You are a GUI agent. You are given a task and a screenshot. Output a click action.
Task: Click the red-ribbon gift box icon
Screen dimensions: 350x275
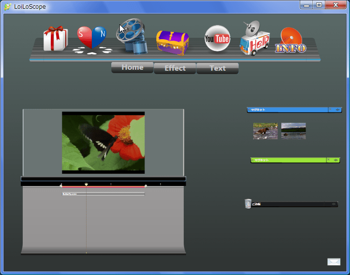(x=56, y=38)
